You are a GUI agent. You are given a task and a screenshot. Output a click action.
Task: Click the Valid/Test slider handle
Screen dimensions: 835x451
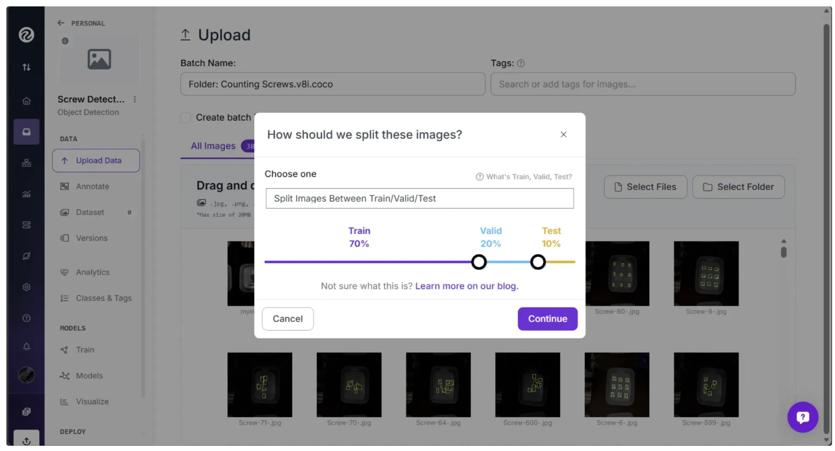coord(538,262)
